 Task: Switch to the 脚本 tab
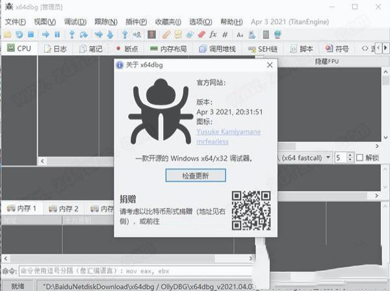pyautogui.click(x=302, y=49)
